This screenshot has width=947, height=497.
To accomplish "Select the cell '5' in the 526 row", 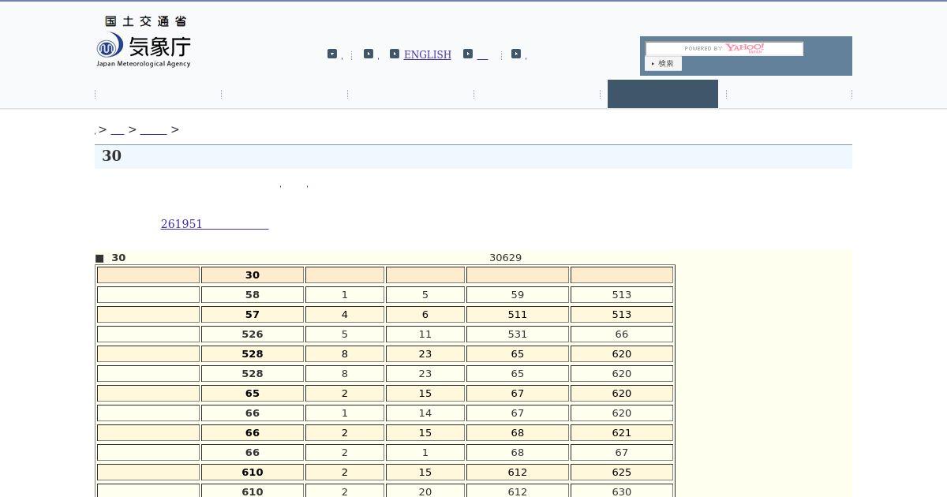I will [345, 334].
